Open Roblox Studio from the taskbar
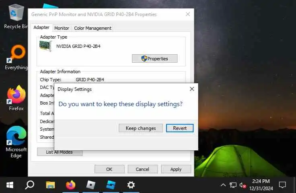This screenshot has height=193, width=296. [111, 185]
